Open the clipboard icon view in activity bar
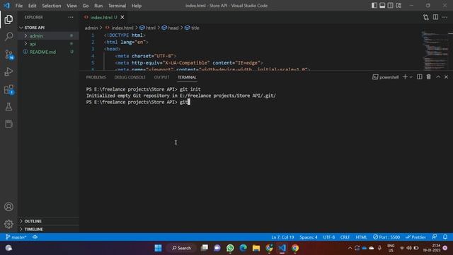Image resolution: width=453 pixels, height=255 pixels. click(8, 124)
